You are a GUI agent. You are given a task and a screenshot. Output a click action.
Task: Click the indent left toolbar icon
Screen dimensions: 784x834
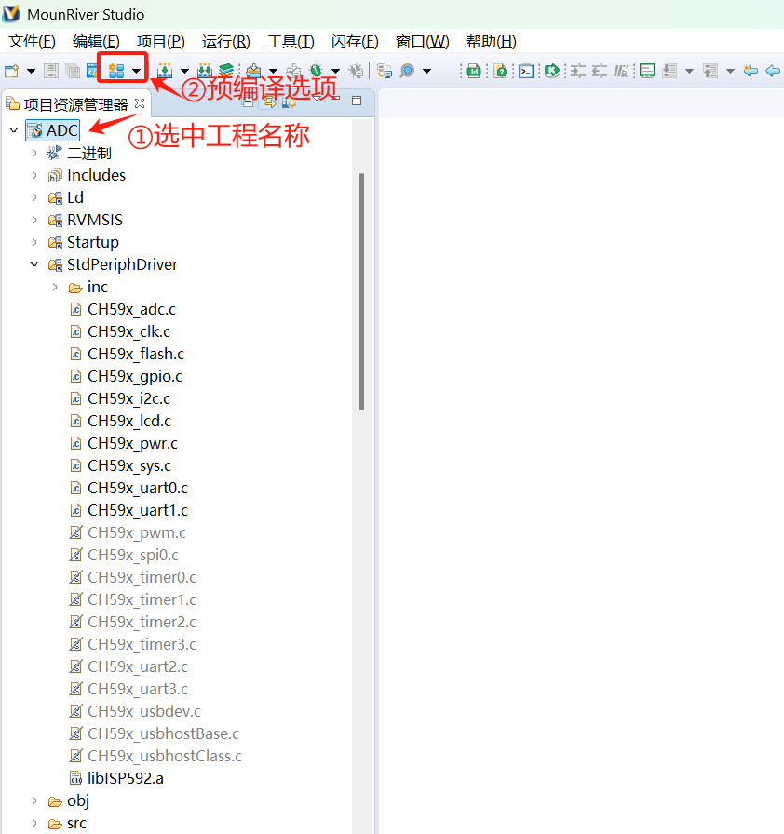point(600,71)
